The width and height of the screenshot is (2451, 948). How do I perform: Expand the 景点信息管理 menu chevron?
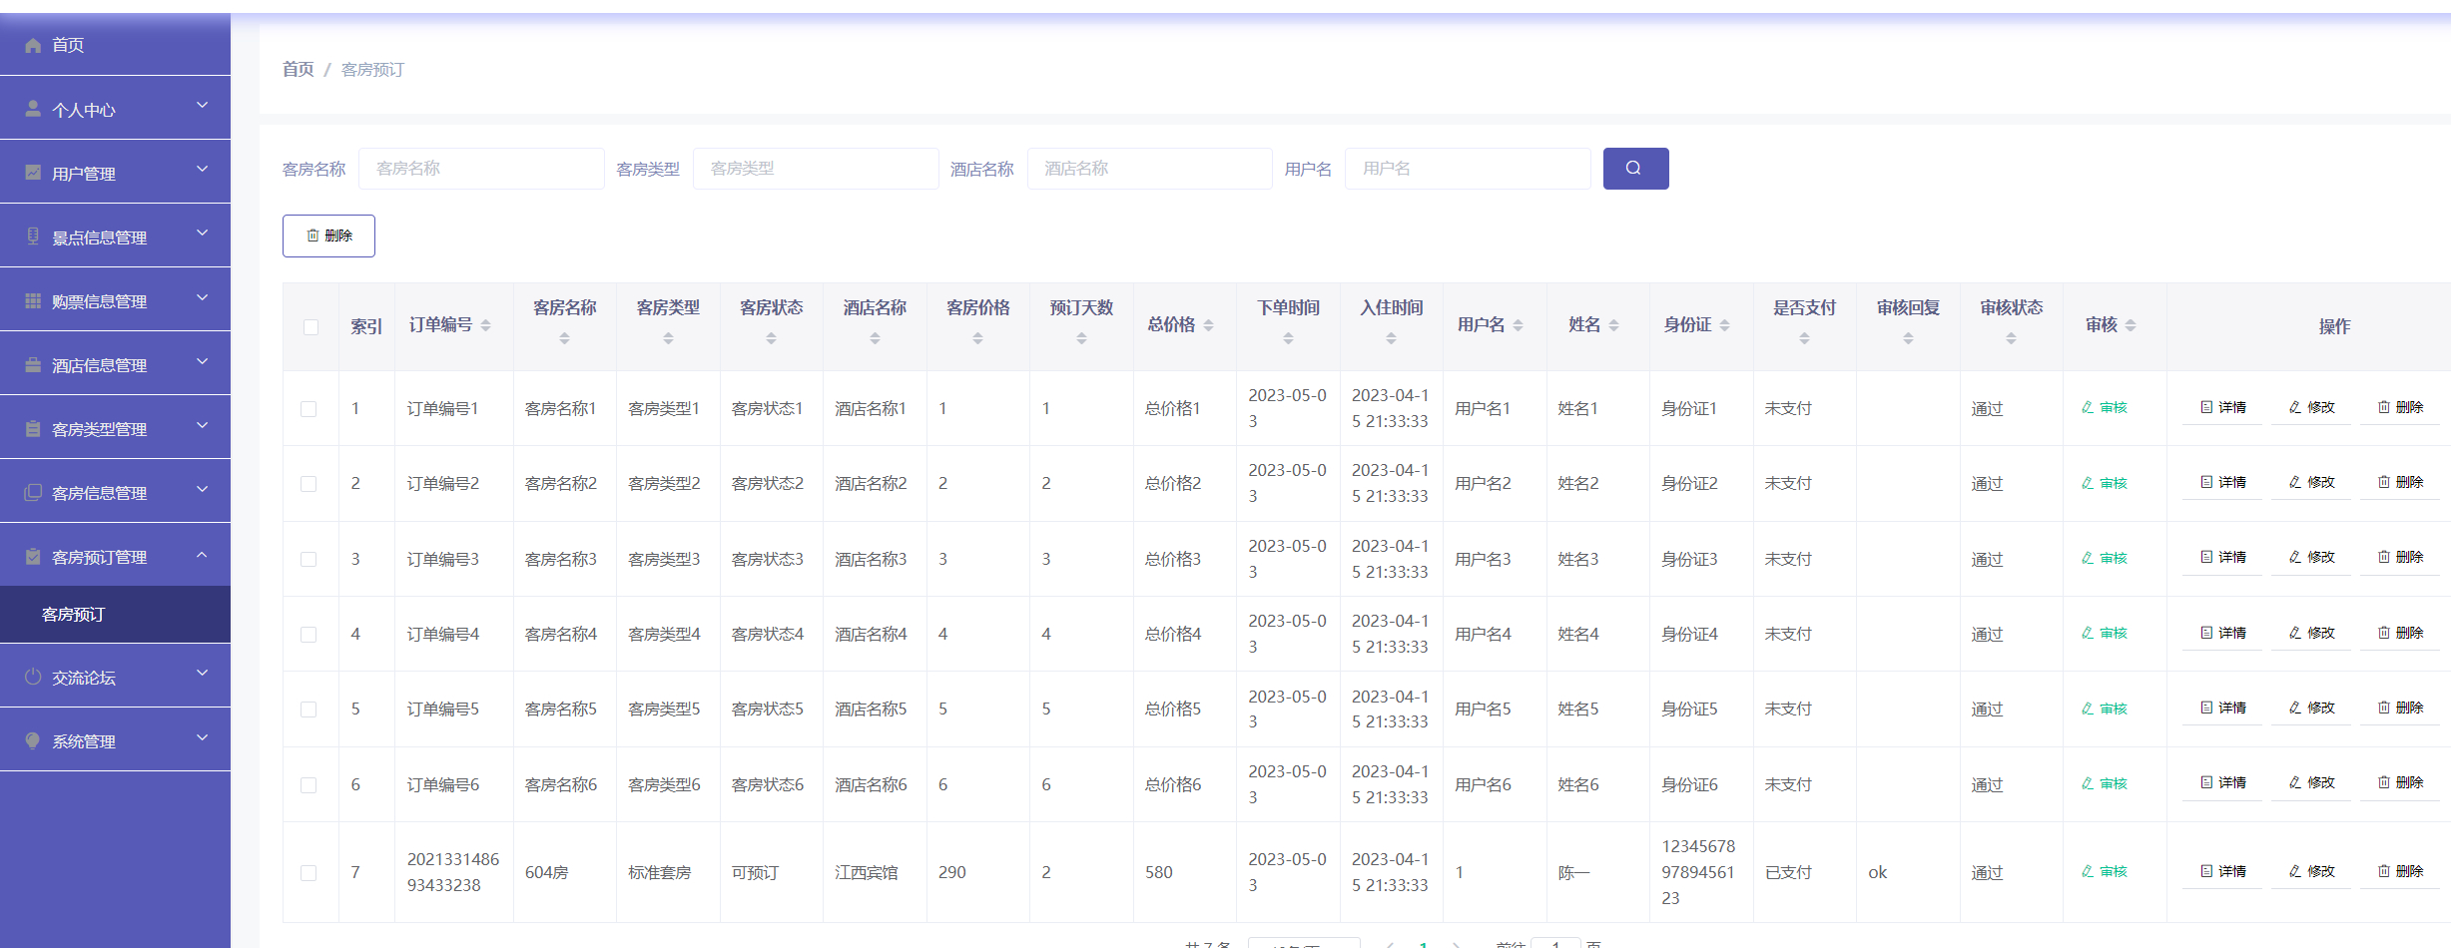pyautogui.click(x=203, y=233)
